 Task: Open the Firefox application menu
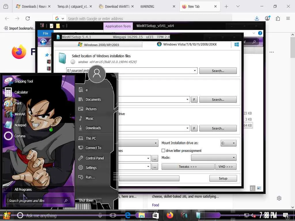[x=288, y=18]
